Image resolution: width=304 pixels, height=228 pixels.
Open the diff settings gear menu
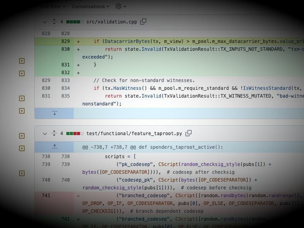[118, 6]
